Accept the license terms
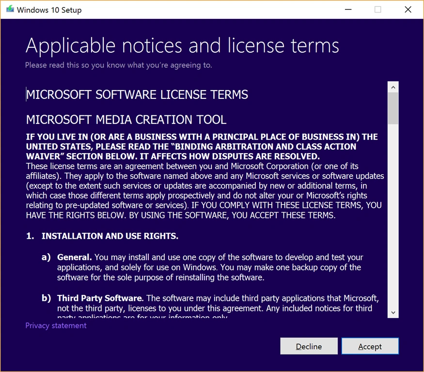 [x=370, y=346]
